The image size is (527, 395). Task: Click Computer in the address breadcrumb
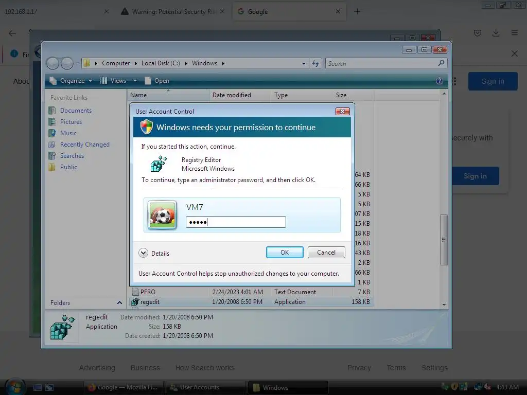coord(116,63)
